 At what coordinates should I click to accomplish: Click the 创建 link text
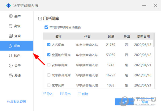click(85, 94)
